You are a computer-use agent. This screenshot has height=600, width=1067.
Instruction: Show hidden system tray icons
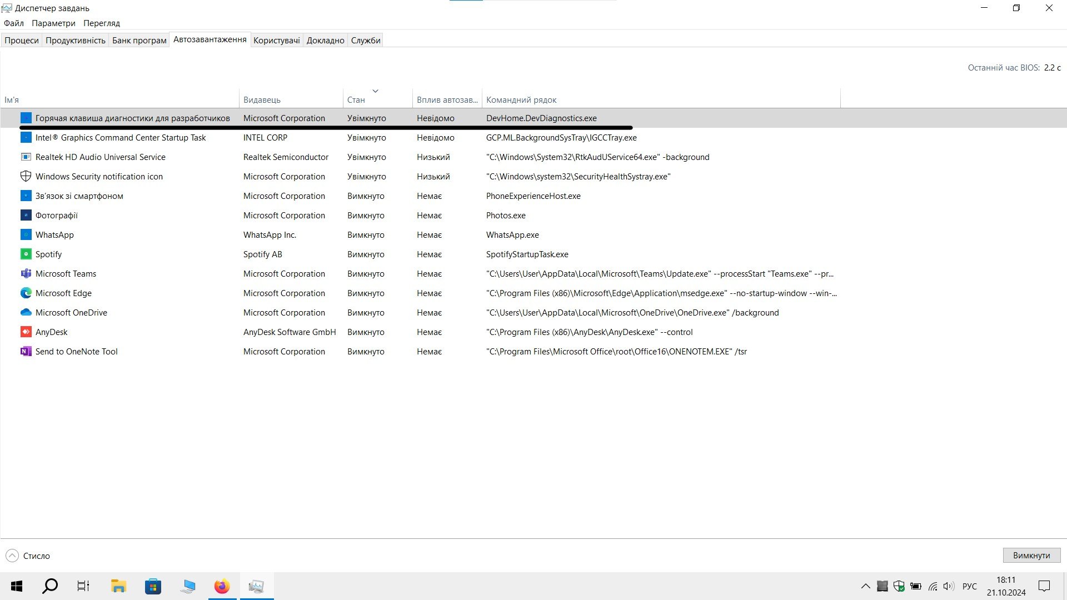865,586
